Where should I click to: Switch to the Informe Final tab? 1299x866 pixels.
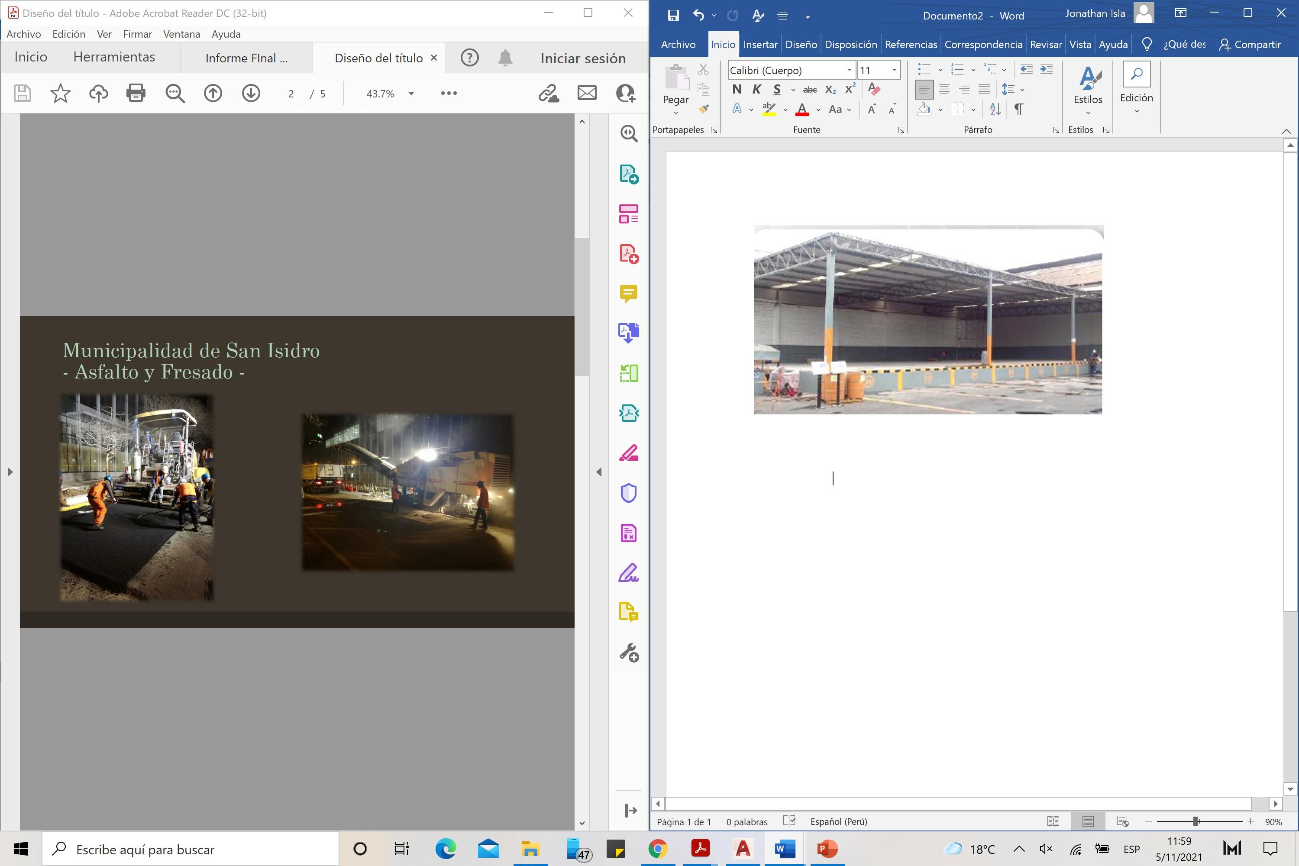coord(246,58)
